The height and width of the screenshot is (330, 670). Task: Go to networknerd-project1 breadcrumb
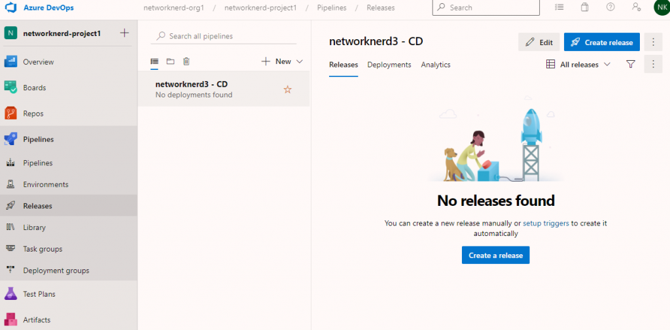(x=260, y=8)
